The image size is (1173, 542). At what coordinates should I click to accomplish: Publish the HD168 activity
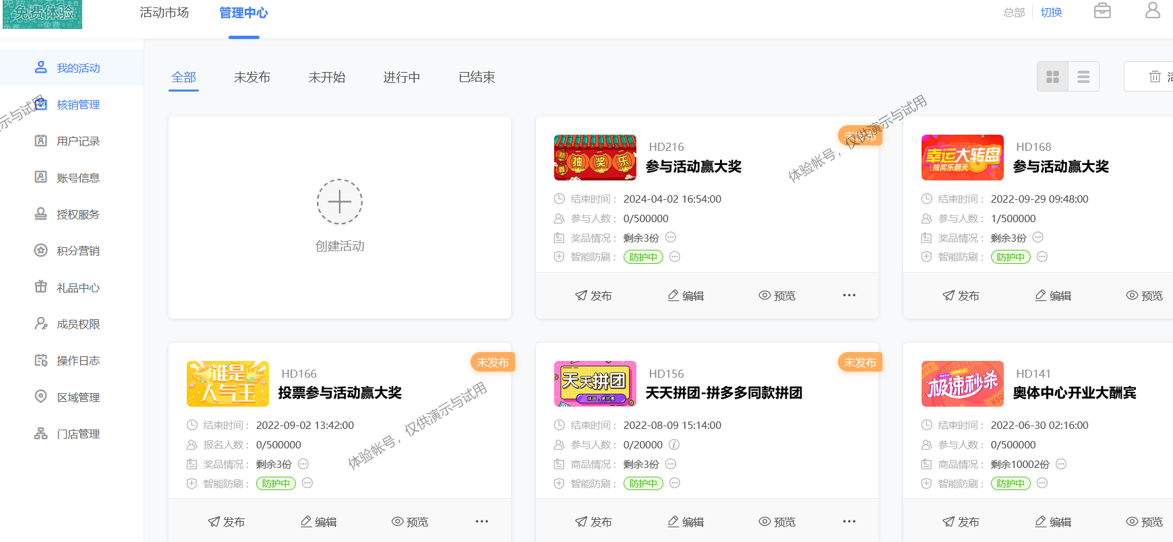click(961, 296)
